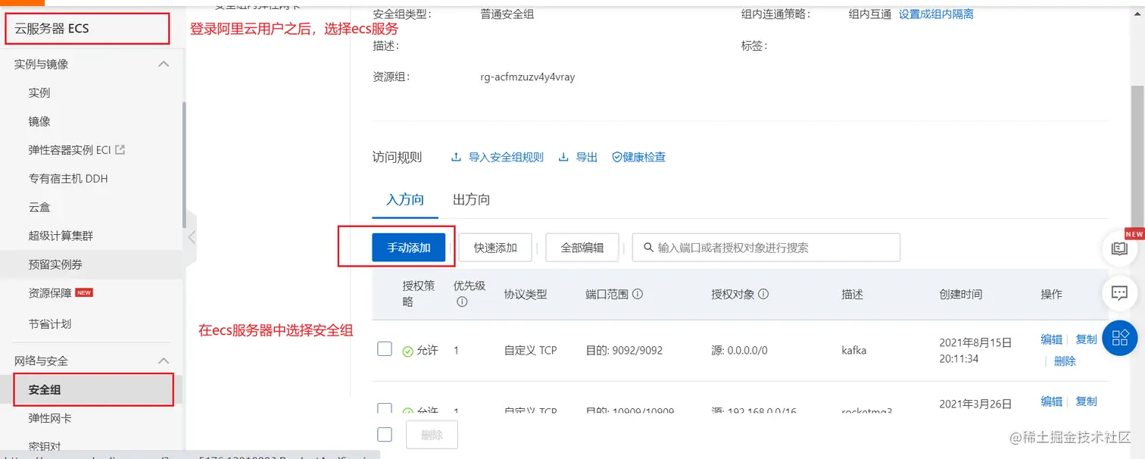Click the 健康检查 link

tap(644, 158)
